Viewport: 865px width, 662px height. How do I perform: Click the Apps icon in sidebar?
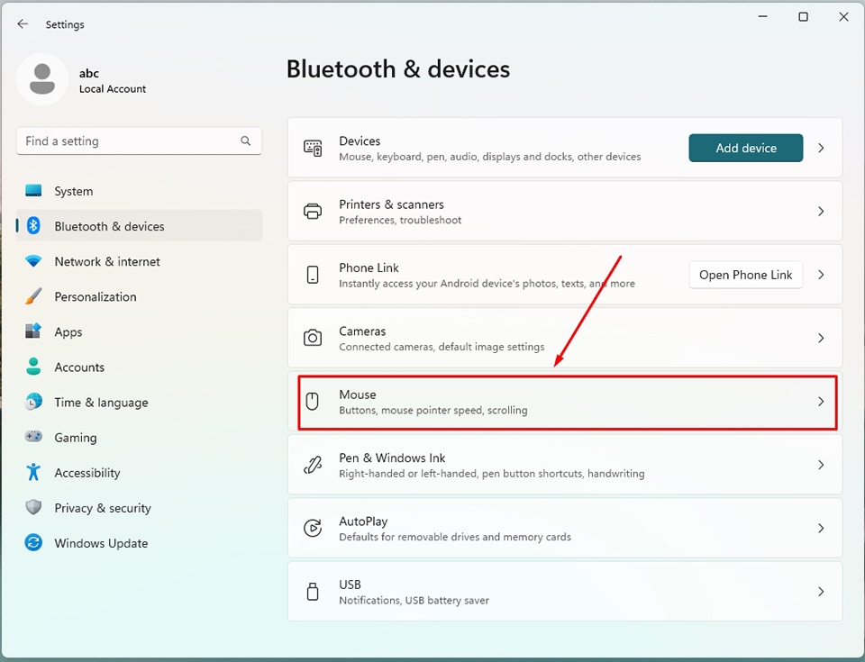33,331
